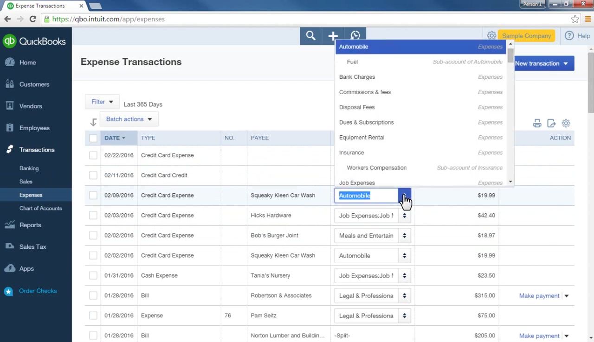The height and width of the screenshot is (342, 594).
Task: Click the Reports sidebar icon
Action: coord(9,225)
